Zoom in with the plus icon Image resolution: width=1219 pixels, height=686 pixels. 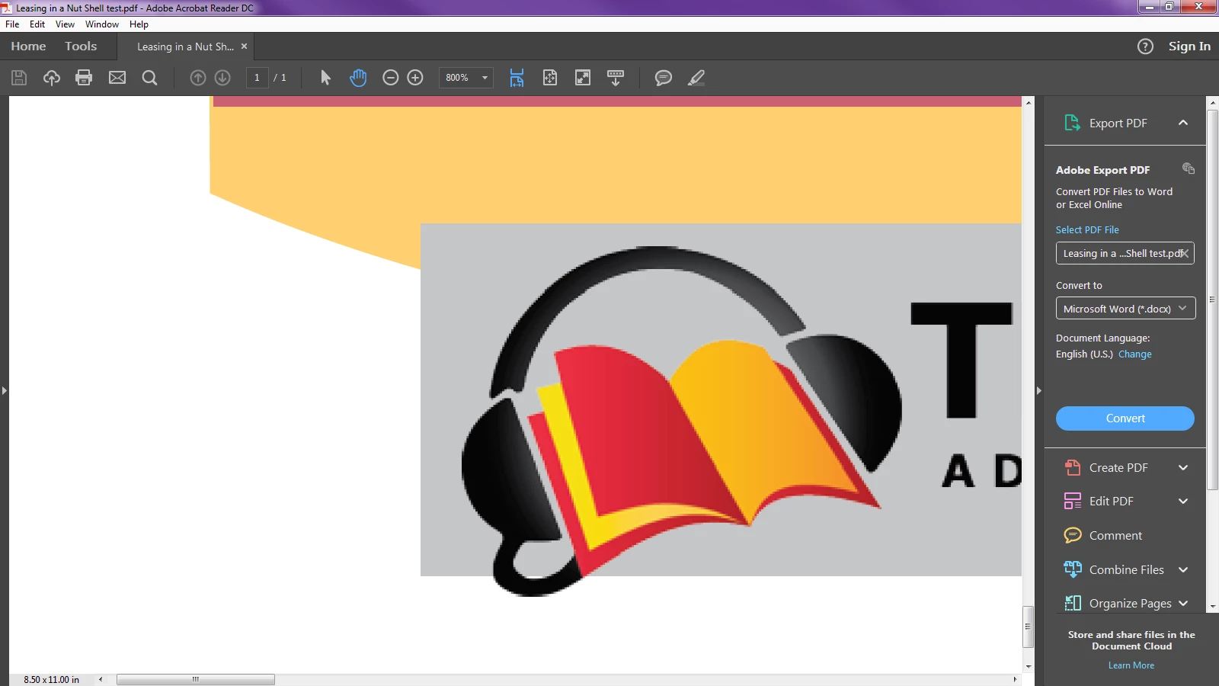coord(415,78)
